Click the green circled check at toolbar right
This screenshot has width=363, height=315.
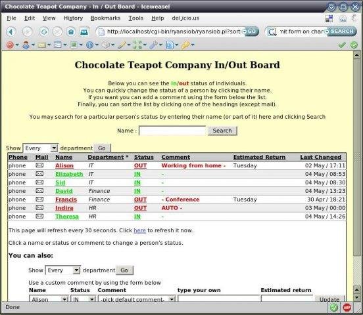click(354, 45)
